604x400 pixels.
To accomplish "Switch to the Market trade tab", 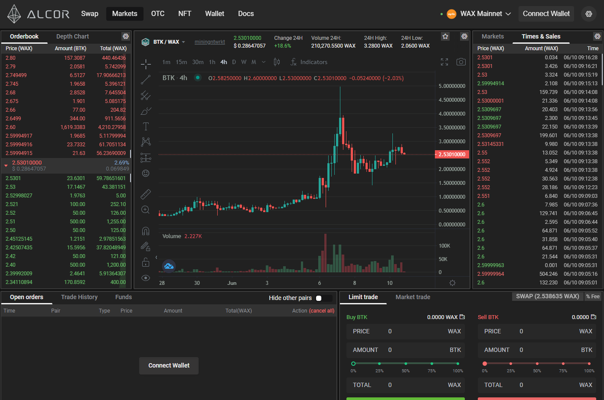I will [x=413, y=297].
